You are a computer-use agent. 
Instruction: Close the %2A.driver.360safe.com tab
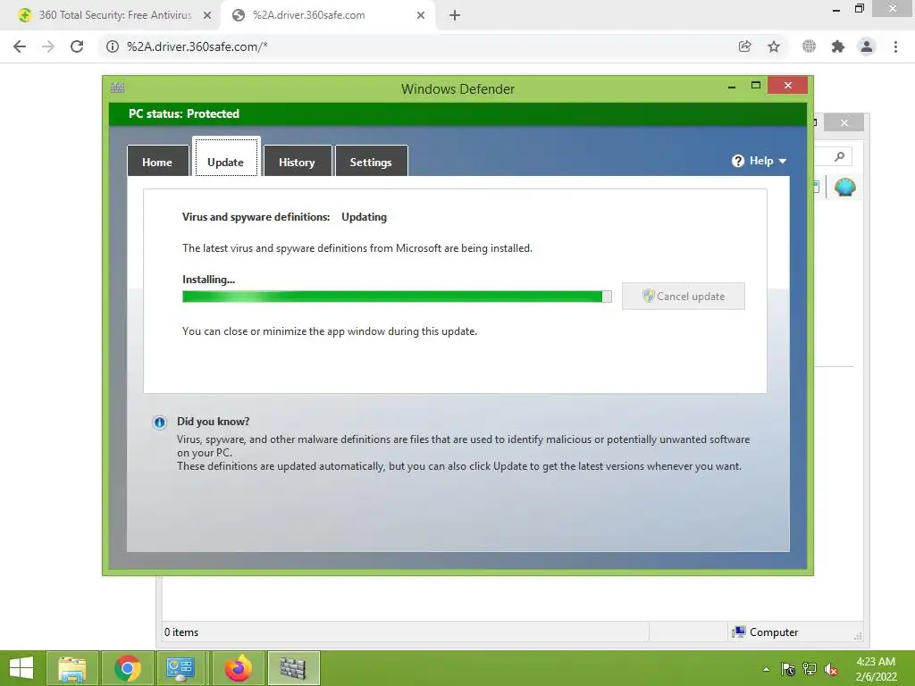coord(421,16)
